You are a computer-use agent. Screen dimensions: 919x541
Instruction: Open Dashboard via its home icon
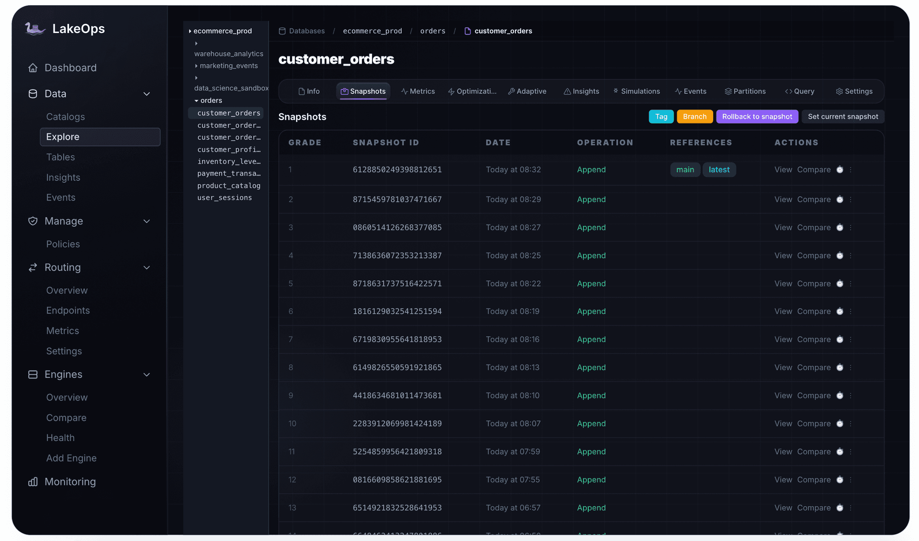click(x=33, y=68)
